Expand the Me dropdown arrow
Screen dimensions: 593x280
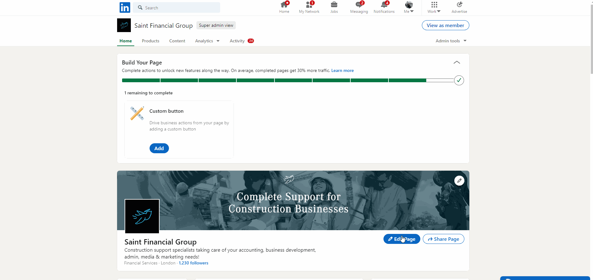point(412,12)
